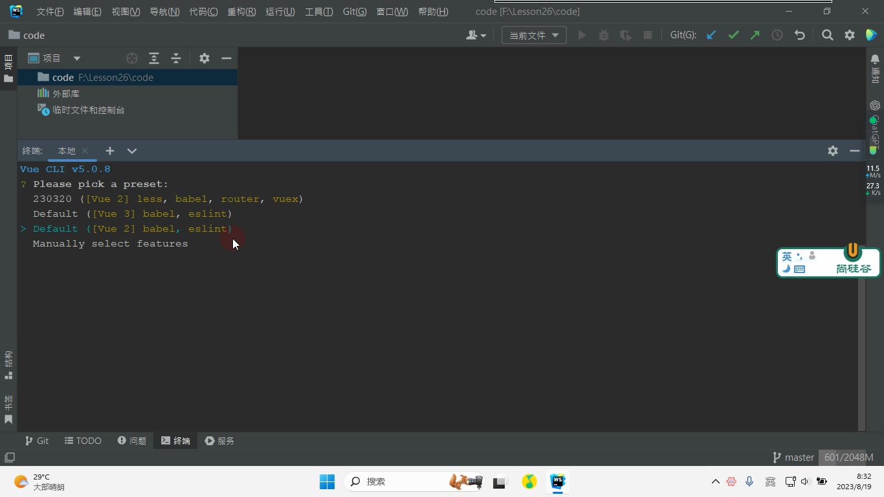Click the 601/2048M memory indicator
The width and height of the screenshot is (884, 497).
[848, 458]
